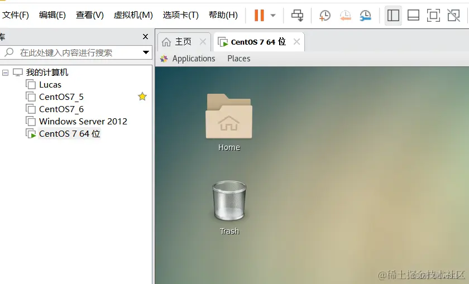Viewport: 469px width, 284px height.
Task: Click the send Ctrl+Alt+Del toolbar icon
Action: 297,15
